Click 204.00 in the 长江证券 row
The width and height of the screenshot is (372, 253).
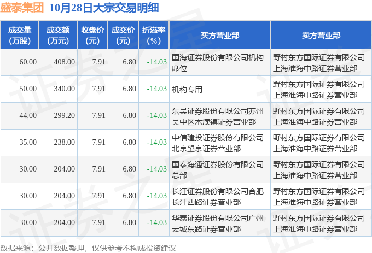(x=65, y=196)
